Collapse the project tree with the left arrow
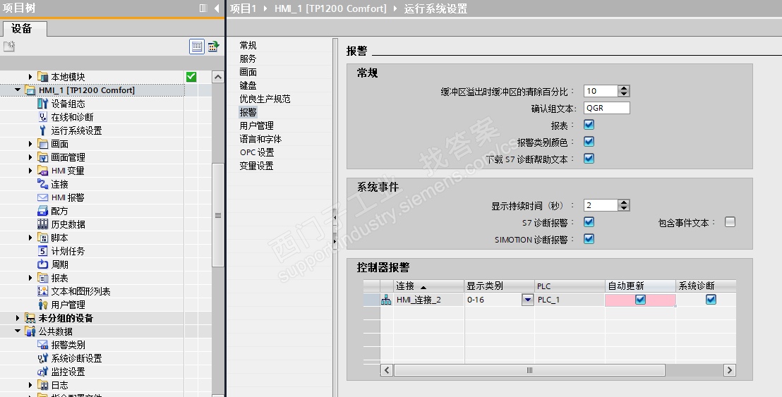The height and width of the screenshot is (397, 782). (x=217, y=8)
